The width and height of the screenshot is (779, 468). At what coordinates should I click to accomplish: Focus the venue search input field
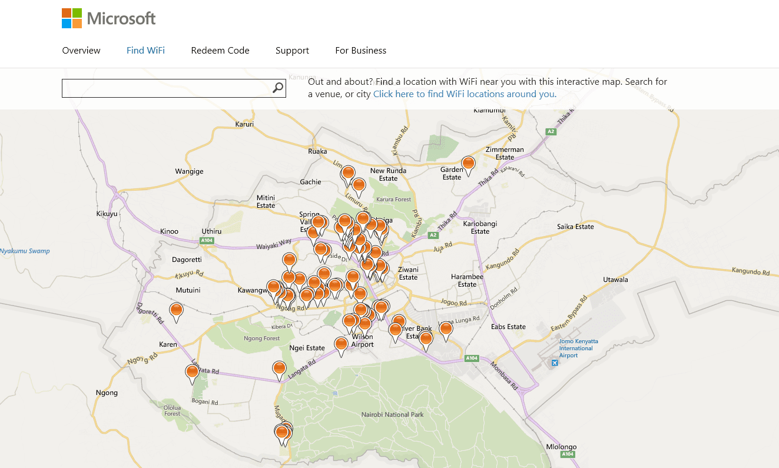pyautogui.click(x=174, y=88)
